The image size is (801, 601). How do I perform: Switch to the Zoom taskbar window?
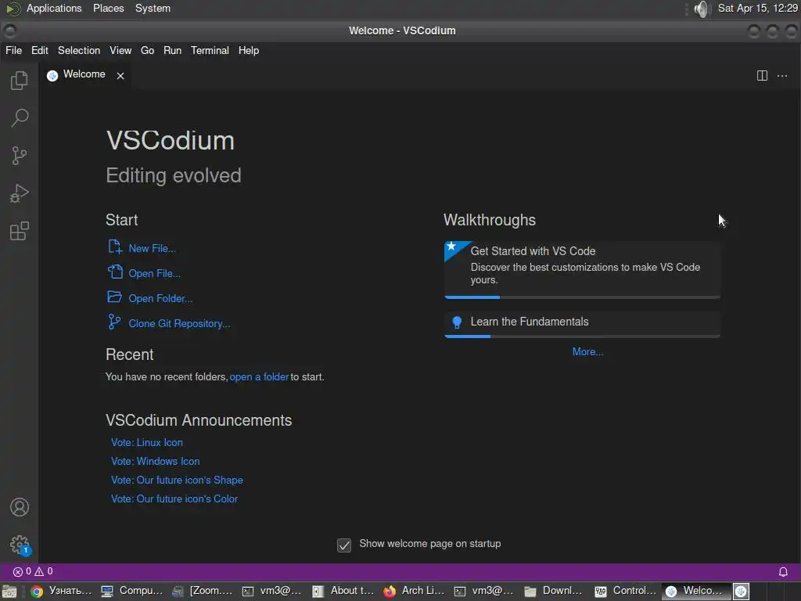(203, 591)
